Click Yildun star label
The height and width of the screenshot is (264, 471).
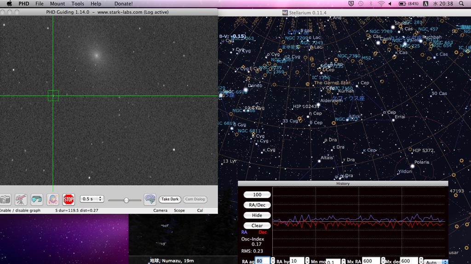pyautogui.click(x=405, y=171)
